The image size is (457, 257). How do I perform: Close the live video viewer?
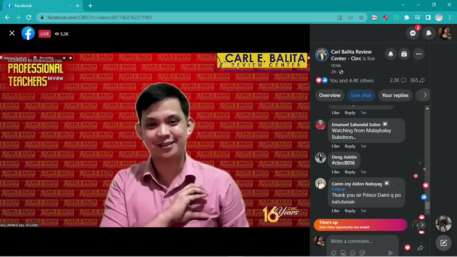[x=12, y=34]
